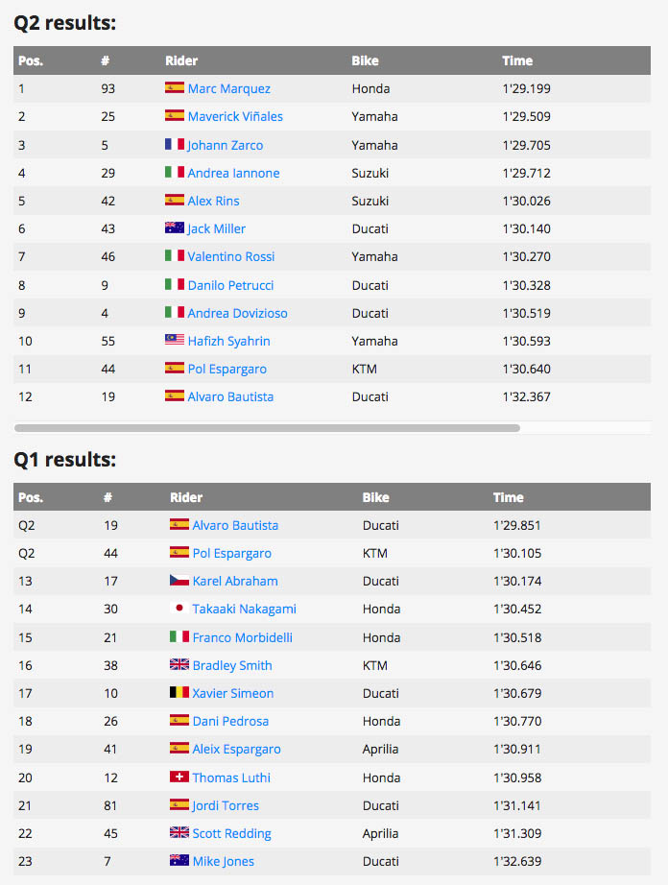The height and width of the screenshot is (885, 668).
Task: Click the Belgian flag beside Xavier Simeon
Action: point(179,692)
